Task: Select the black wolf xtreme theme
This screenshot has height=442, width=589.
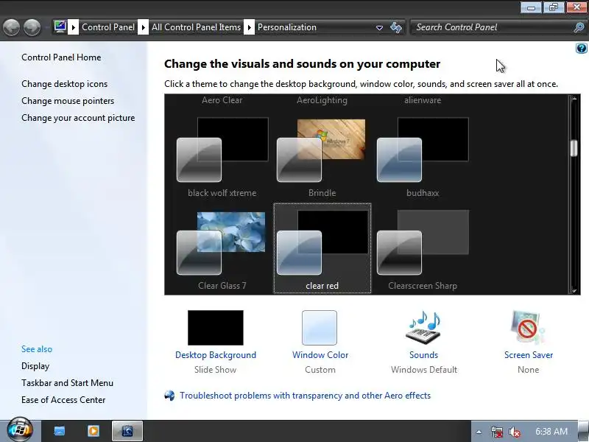Action: (x=222, y=157)
